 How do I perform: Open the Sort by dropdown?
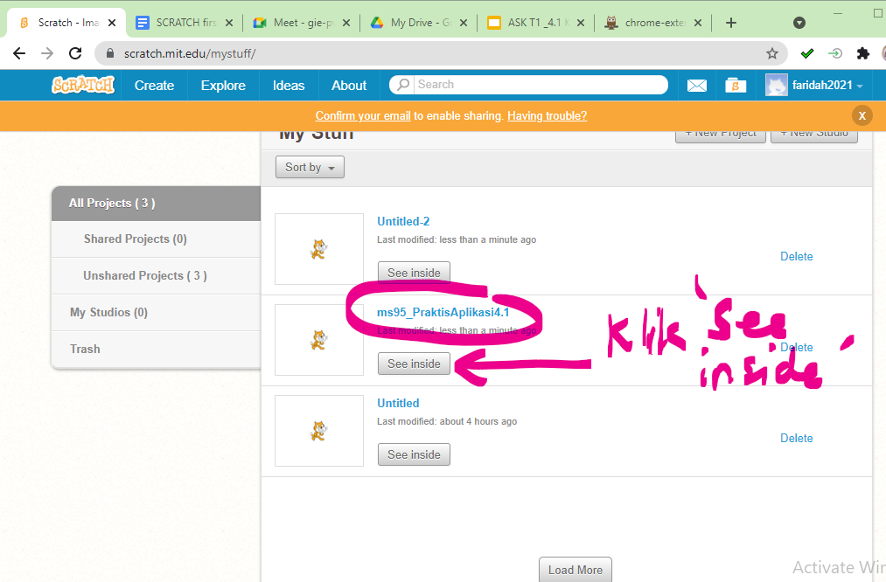(x=310, y=166)
